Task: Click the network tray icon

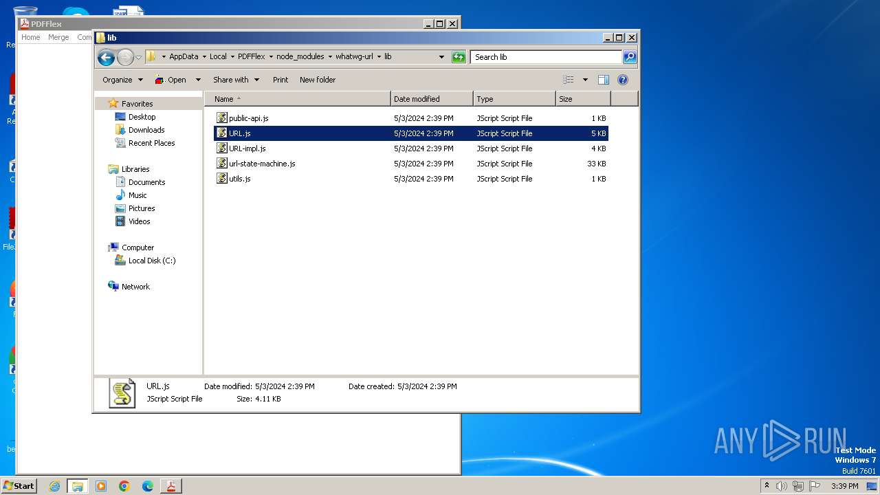Action: [798, 486]
